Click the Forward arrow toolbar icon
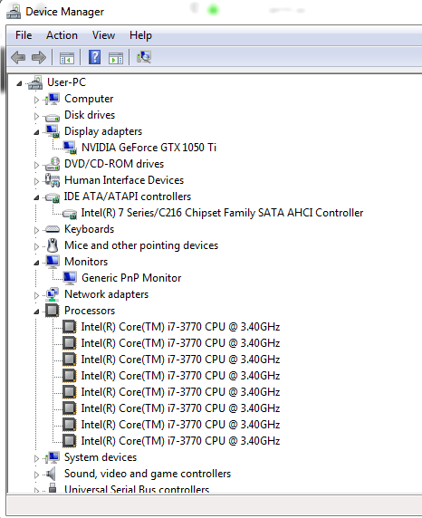The height and width of the screenshot is (518, 422). click(39, 57)
